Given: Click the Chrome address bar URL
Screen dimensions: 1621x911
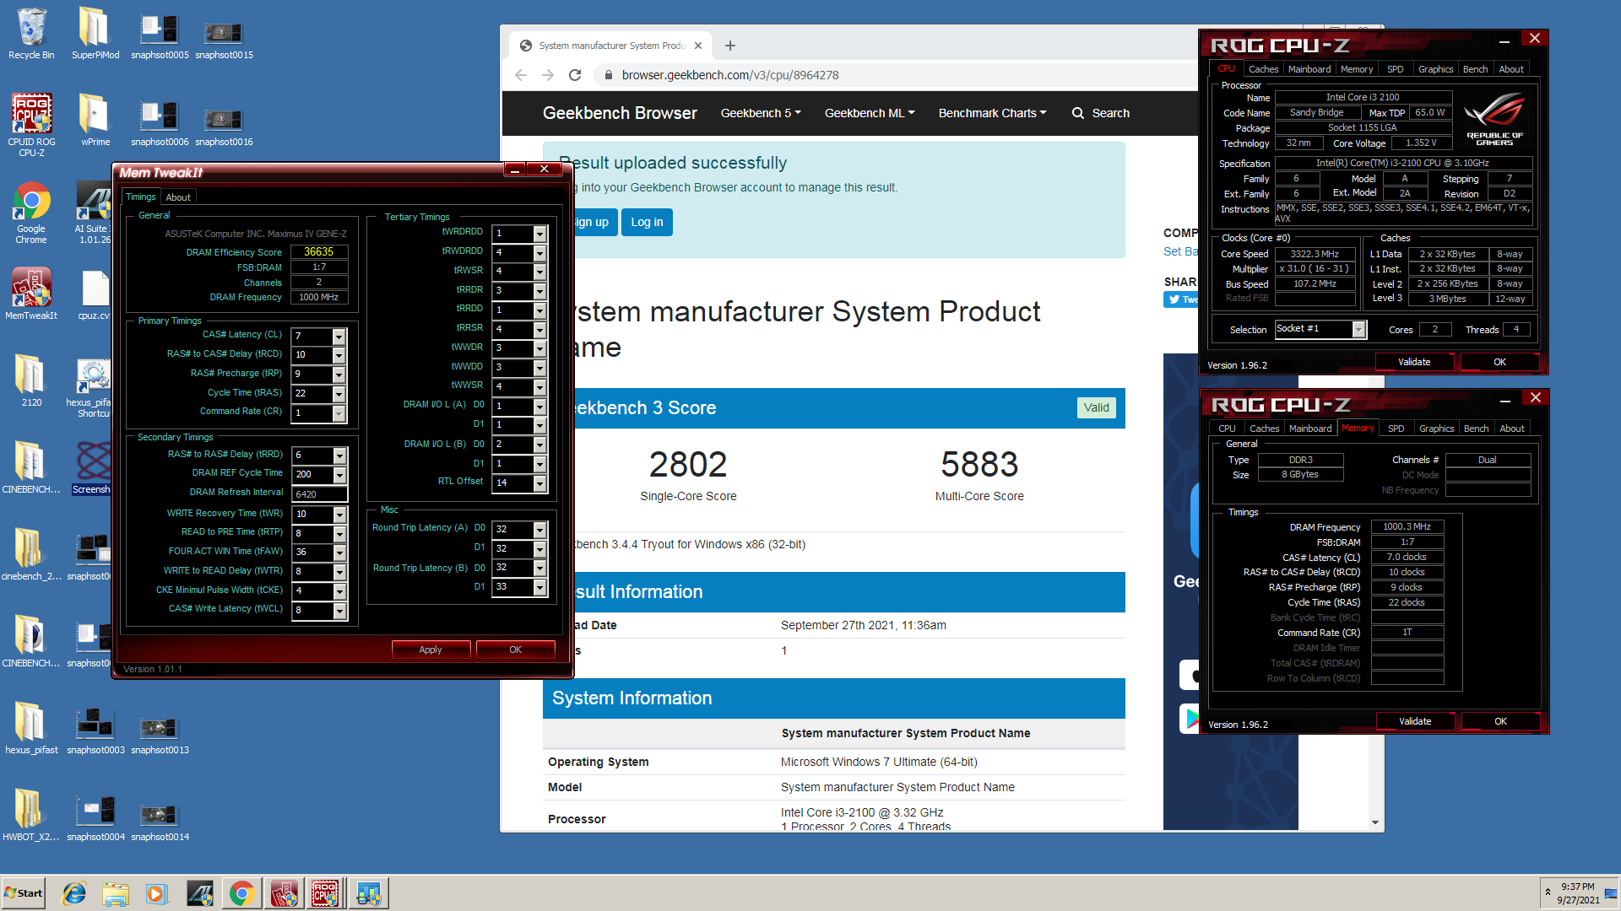Looking at the screenshot, I should pyautogui.click(x=730, y=75).
